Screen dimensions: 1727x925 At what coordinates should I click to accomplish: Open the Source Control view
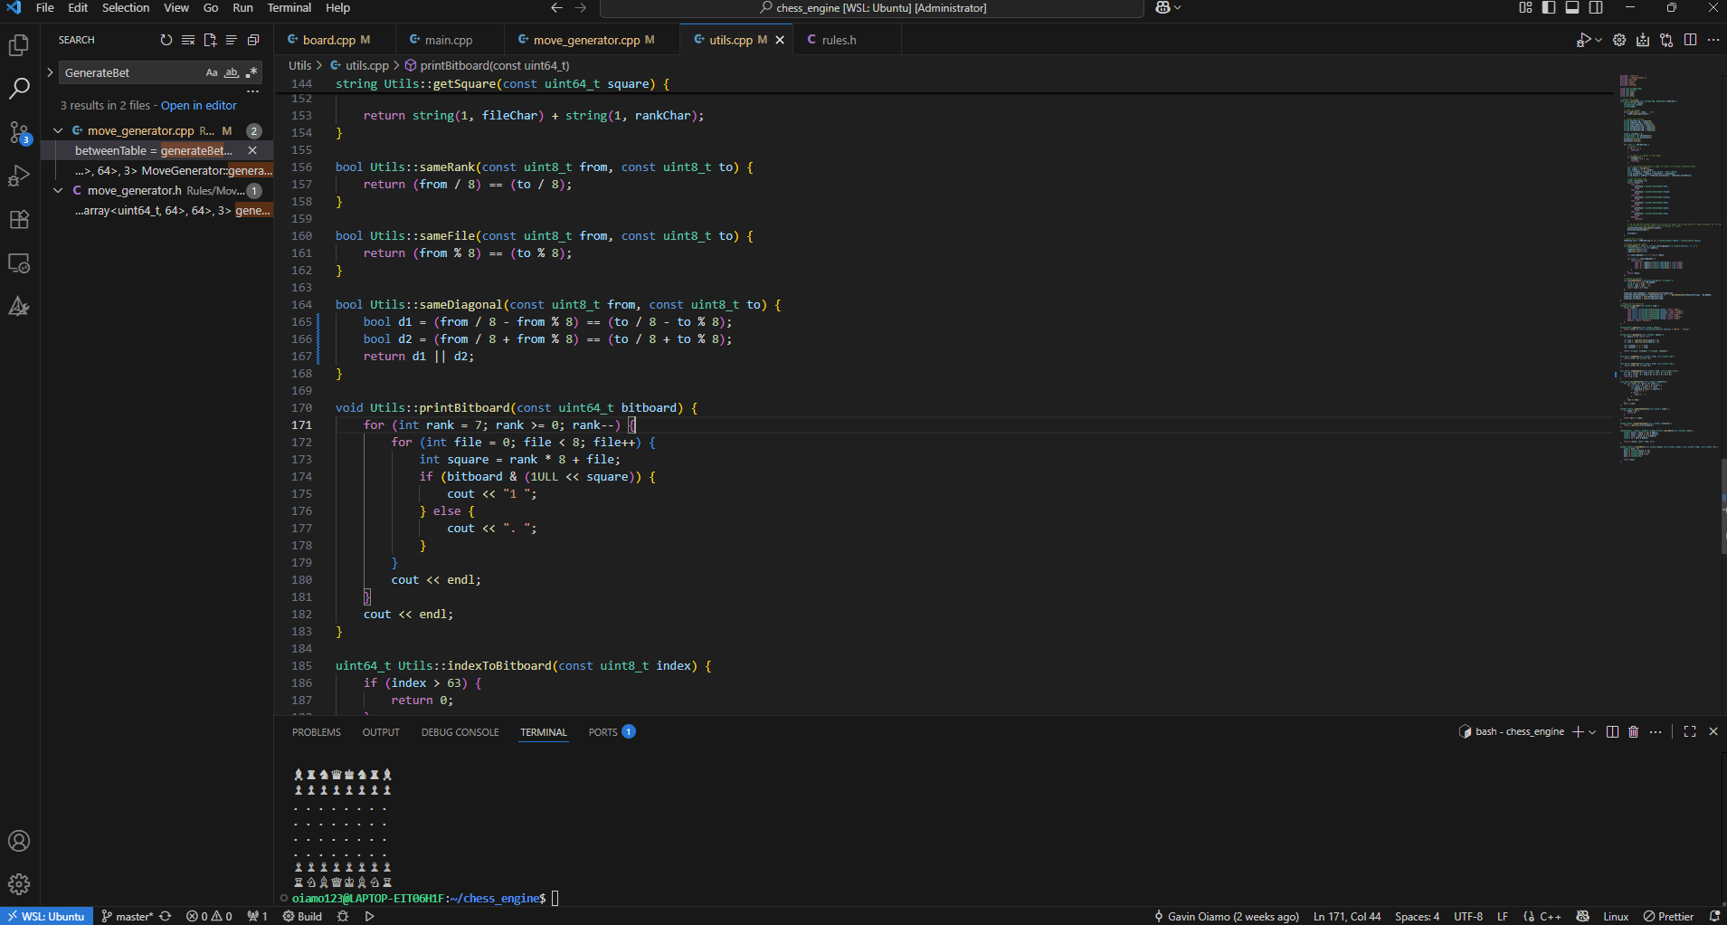click(x=19, y=133)
